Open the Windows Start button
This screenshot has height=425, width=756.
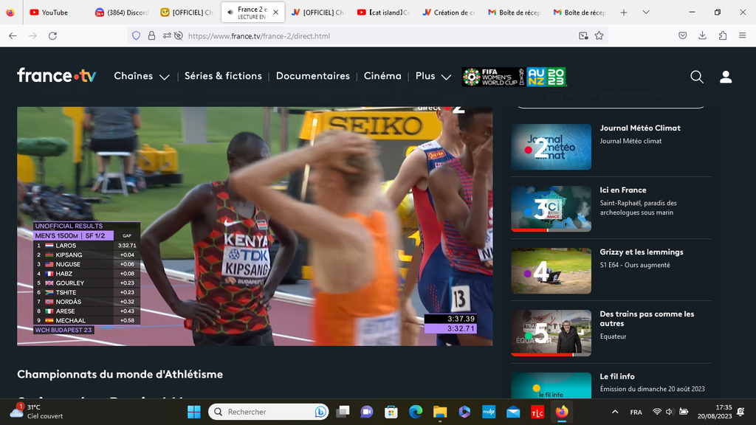click(x=194, y=412)
